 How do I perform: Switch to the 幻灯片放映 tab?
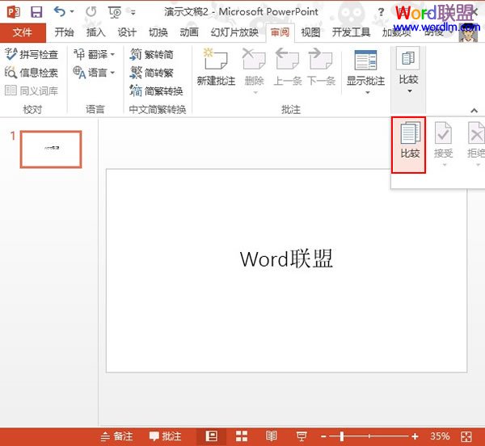click(x=234, y=32)
